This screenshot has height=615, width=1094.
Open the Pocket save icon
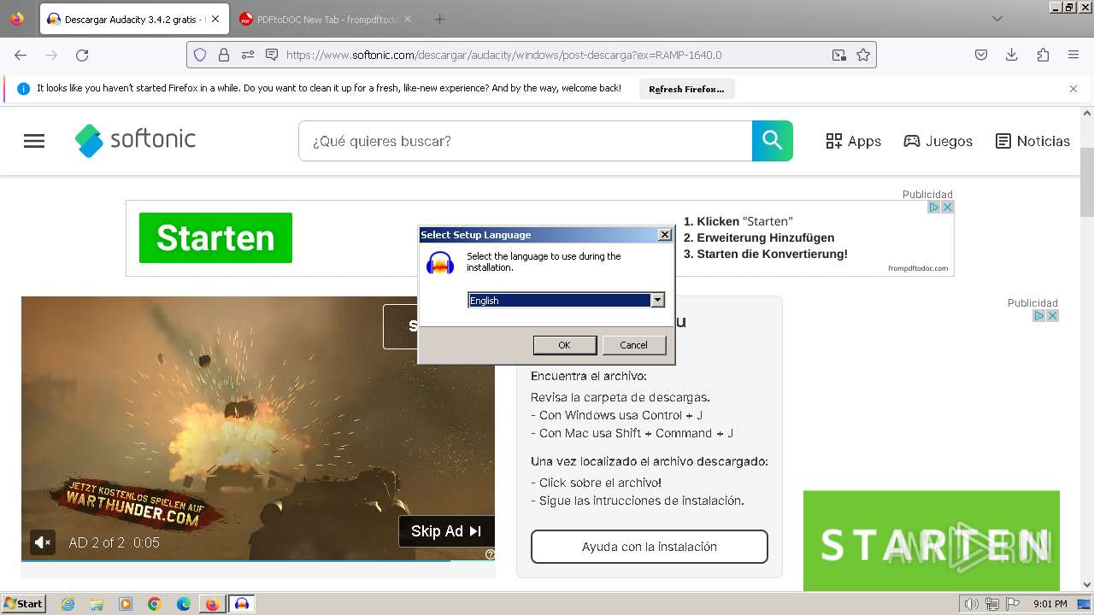pyautogui.click(x=981, y=55)
